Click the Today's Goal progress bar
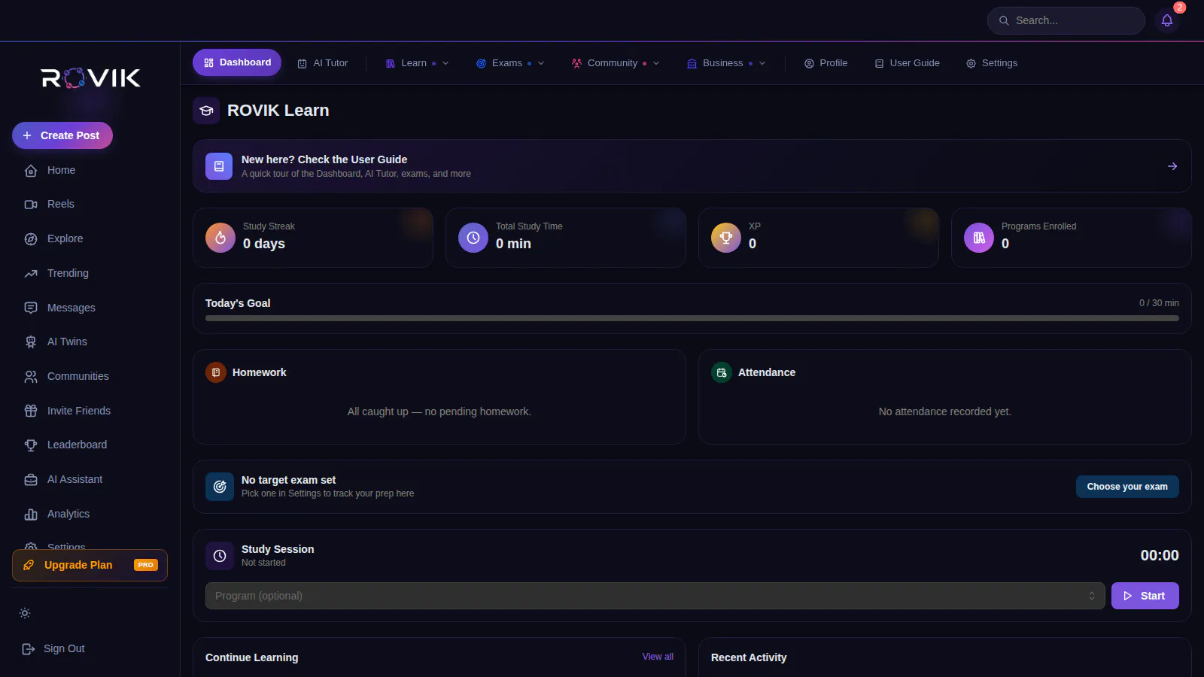 pos(692,318)
